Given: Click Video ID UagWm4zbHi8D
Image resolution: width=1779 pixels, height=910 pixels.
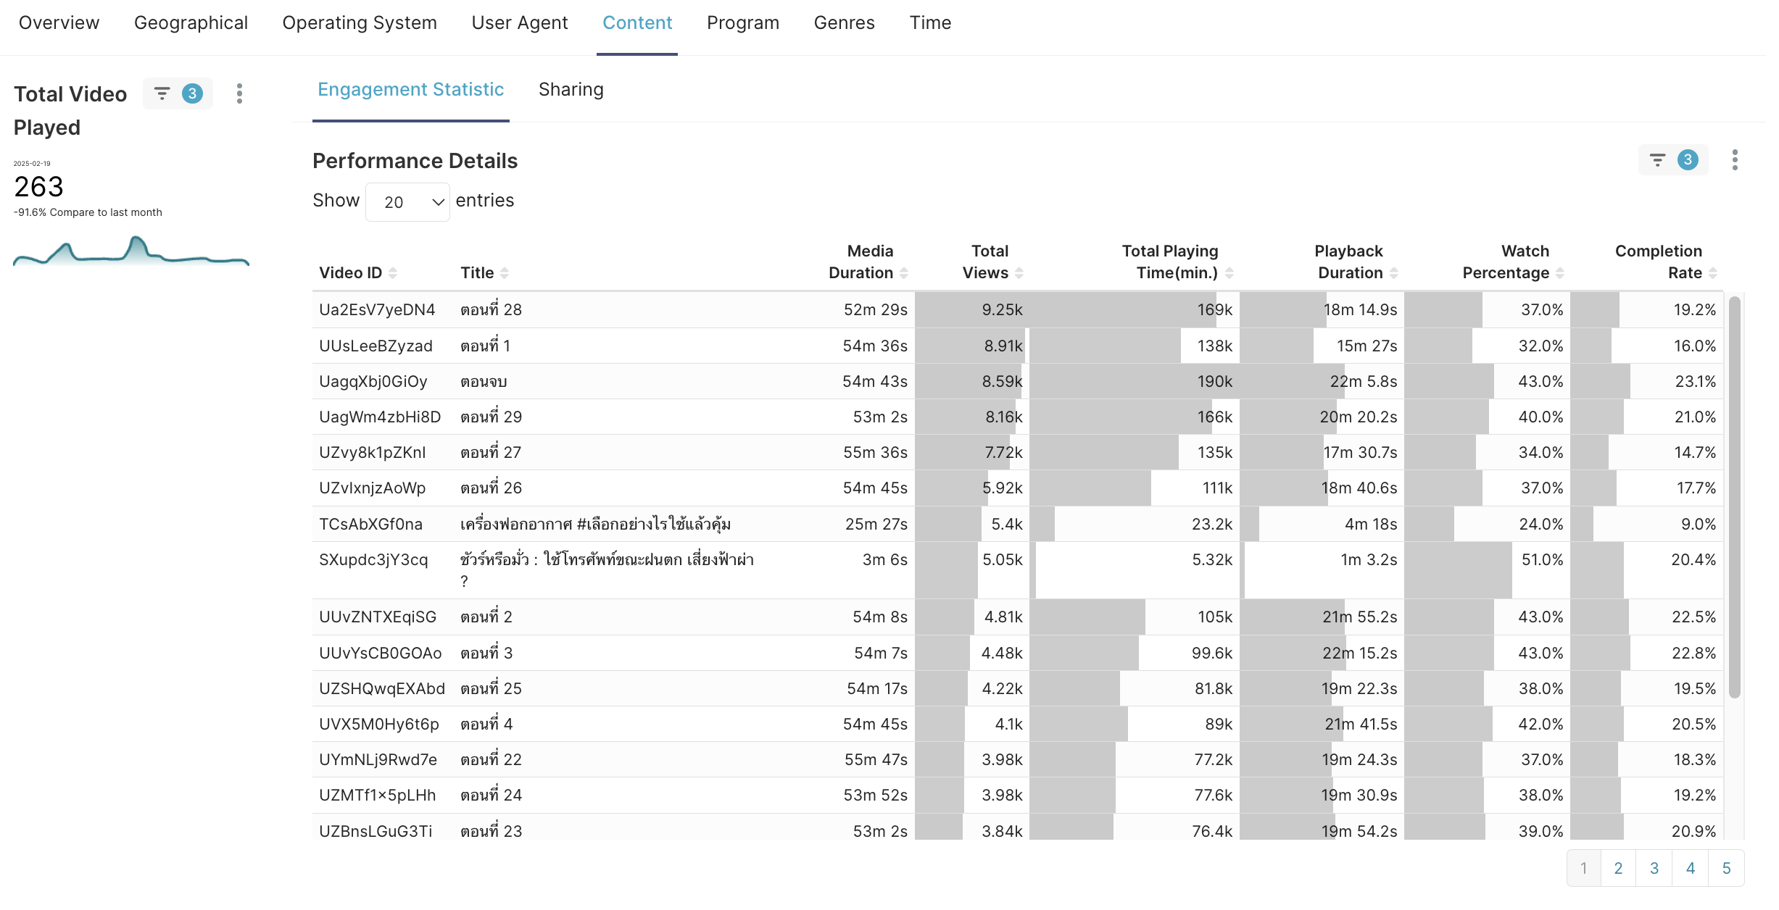Looking at the screenshot, I should coord(380,417).
